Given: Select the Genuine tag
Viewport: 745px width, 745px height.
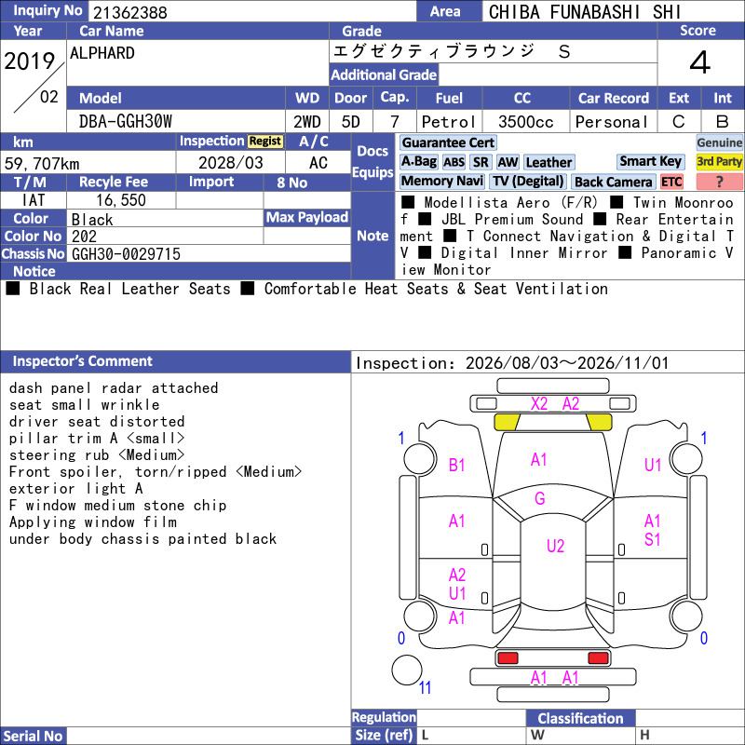Looking at the screenshot, I should click(x=719, y=142).
